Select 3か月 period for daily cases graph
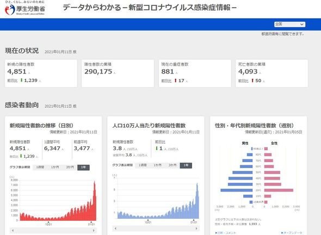This screenshot has width=321, height=235. pos(70,167)
